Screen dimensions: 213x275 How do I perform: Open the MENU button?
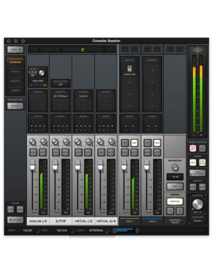(x=15, y=50)
